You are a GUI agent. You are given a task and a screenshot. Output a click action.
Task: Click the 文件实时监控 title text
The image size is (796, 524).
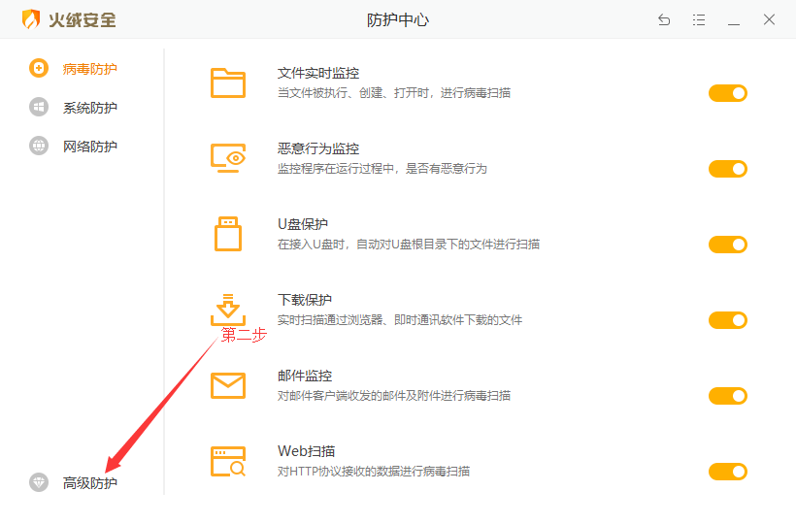point(318,74)
